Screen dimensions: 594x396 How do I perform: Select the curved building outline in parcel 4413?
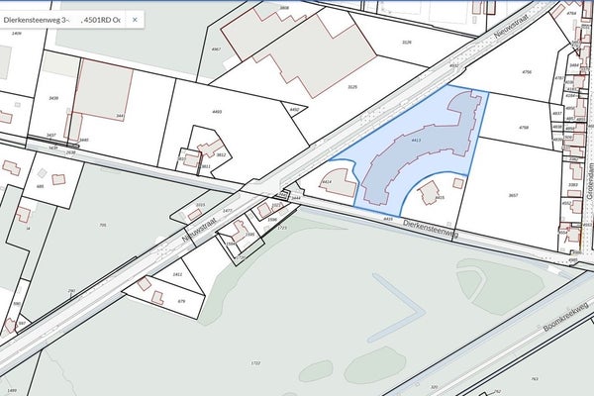pos(423,144)
